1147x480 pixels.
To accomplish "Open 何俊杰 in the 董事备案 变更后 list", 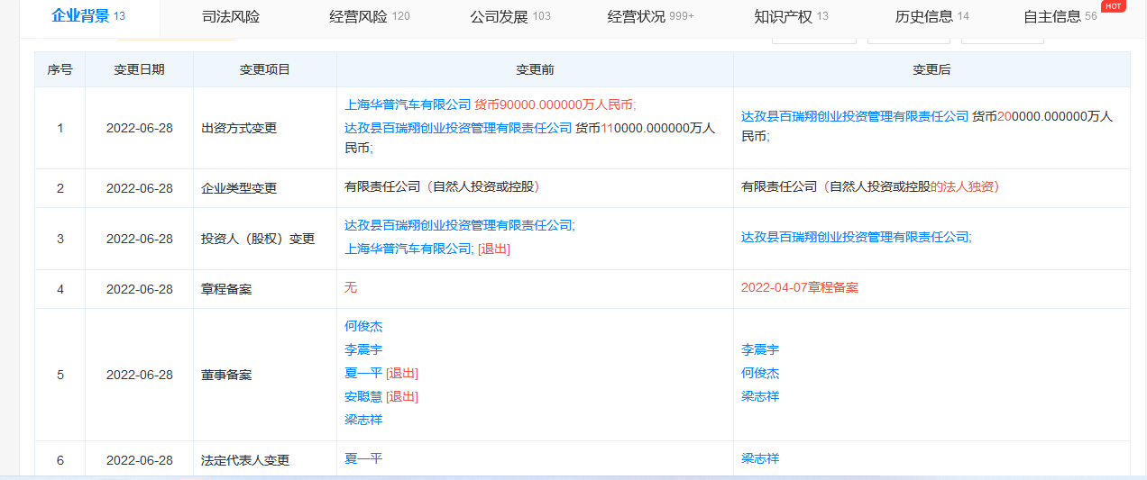I will click(760, 373).
